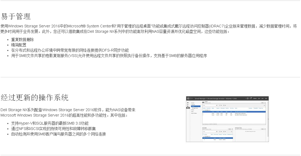Open the notifications flag icon

(251, 99)
